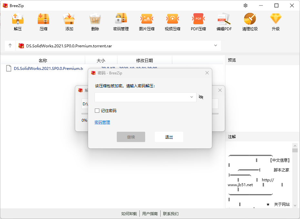Click the 升级 upgrade diamond icon

pyautogui.click(x=276, y=19)
